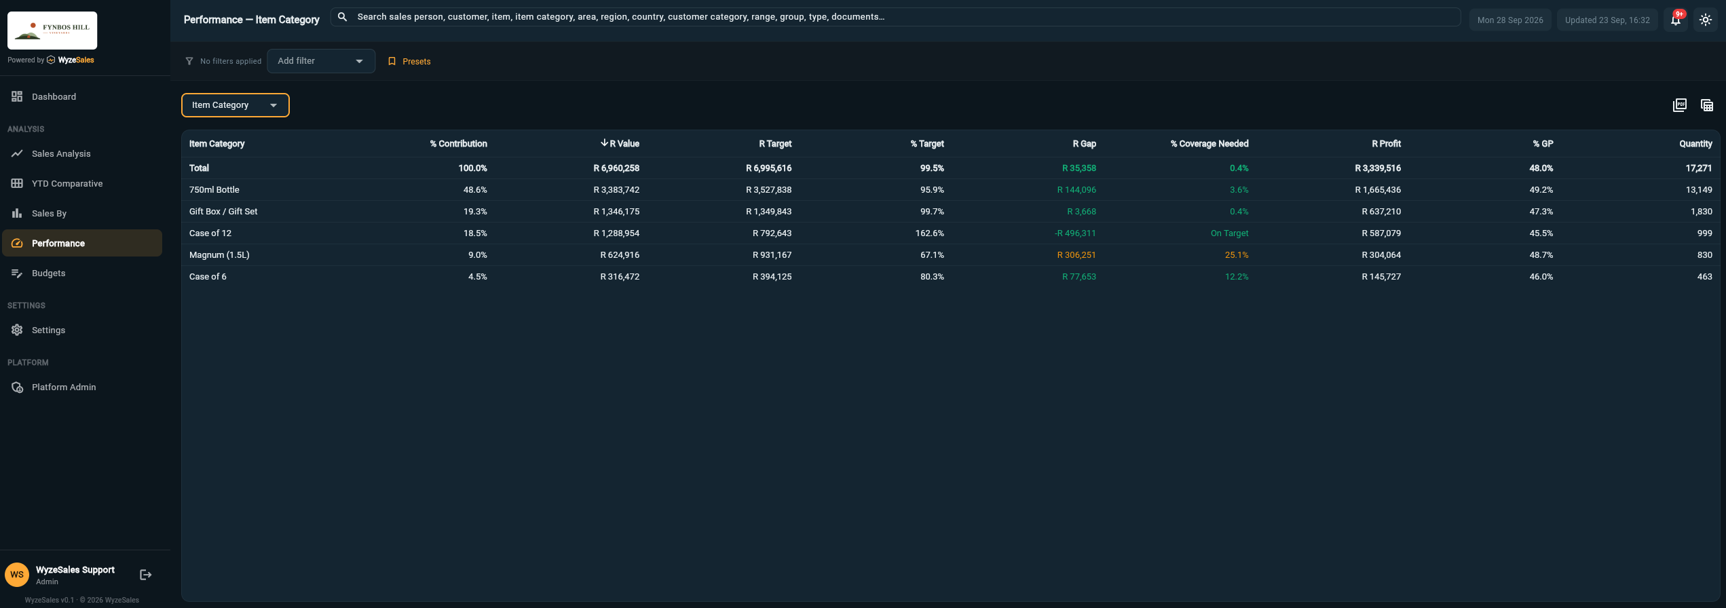
Task: Click the Presets bookmark icon
Action: pos(392,61)
